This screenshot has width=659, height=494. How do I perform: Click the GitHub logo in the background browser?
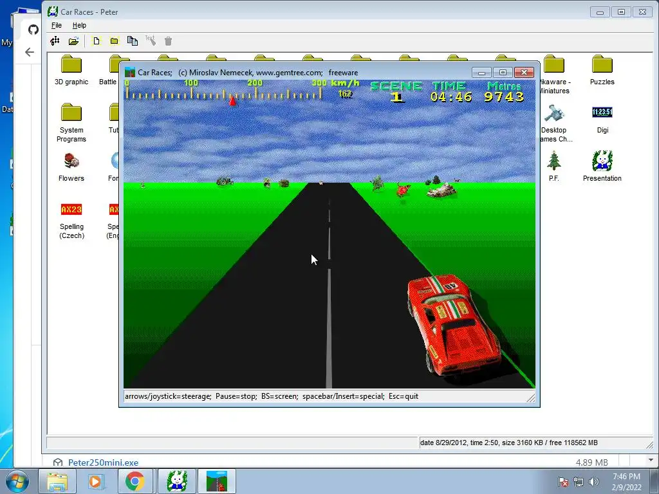click(33, 30)
